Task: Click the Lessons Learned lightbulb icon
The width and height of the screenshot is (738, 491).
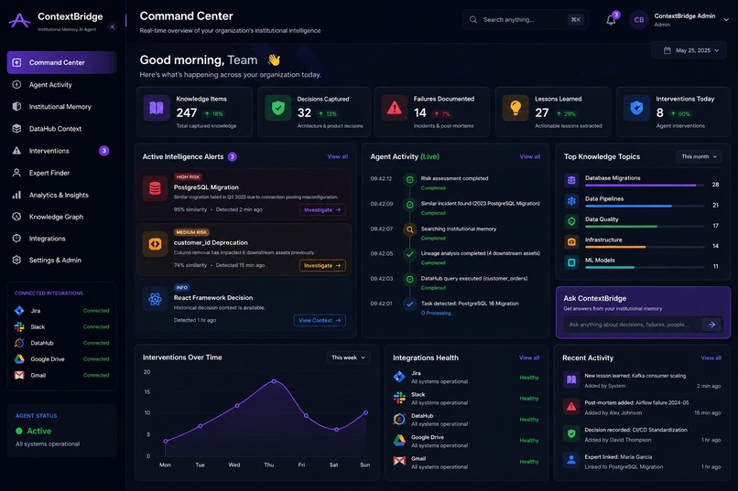Action: 516,108
